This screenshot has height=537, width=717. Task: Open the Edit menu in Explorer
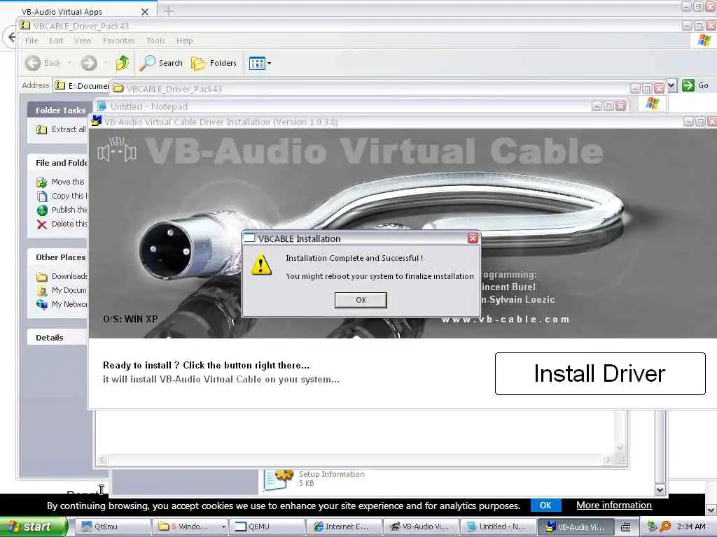point(56,41)
